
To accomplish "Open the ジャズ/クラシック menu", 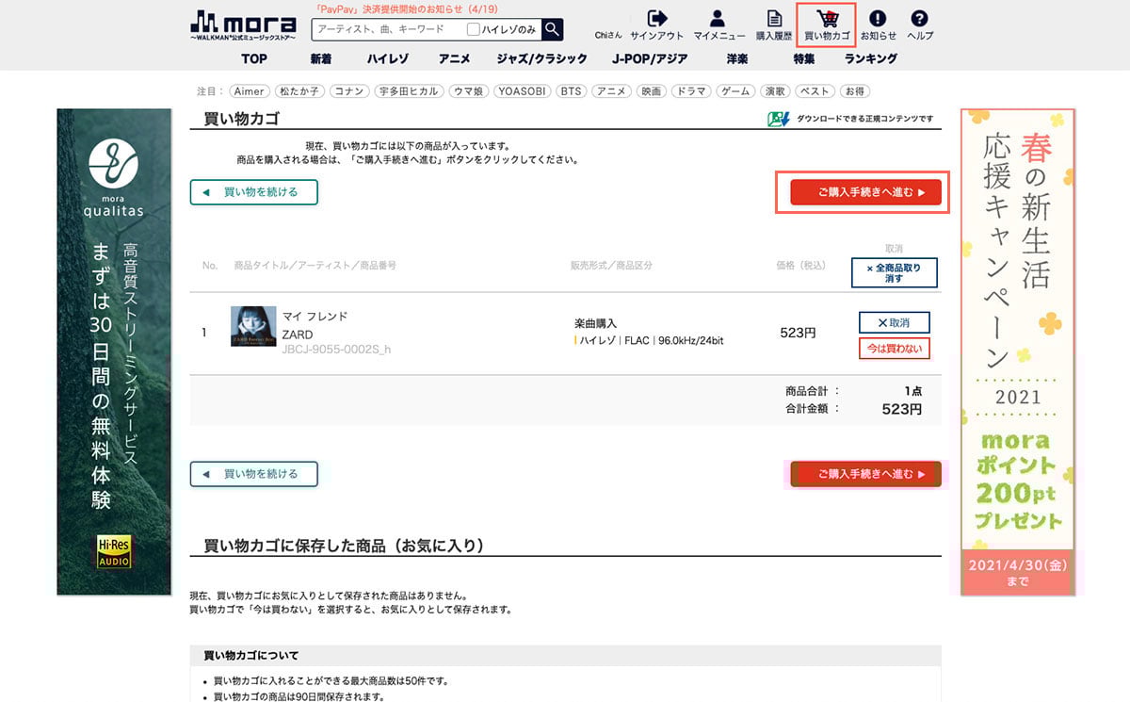I will click(x=541, y=58).
